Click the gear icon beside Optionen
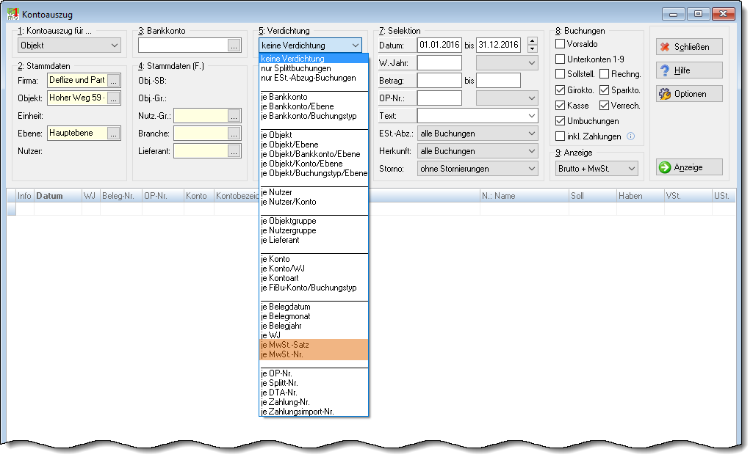Image resolution: width=753 pixels, height=460 pixels. pos(665,94)
